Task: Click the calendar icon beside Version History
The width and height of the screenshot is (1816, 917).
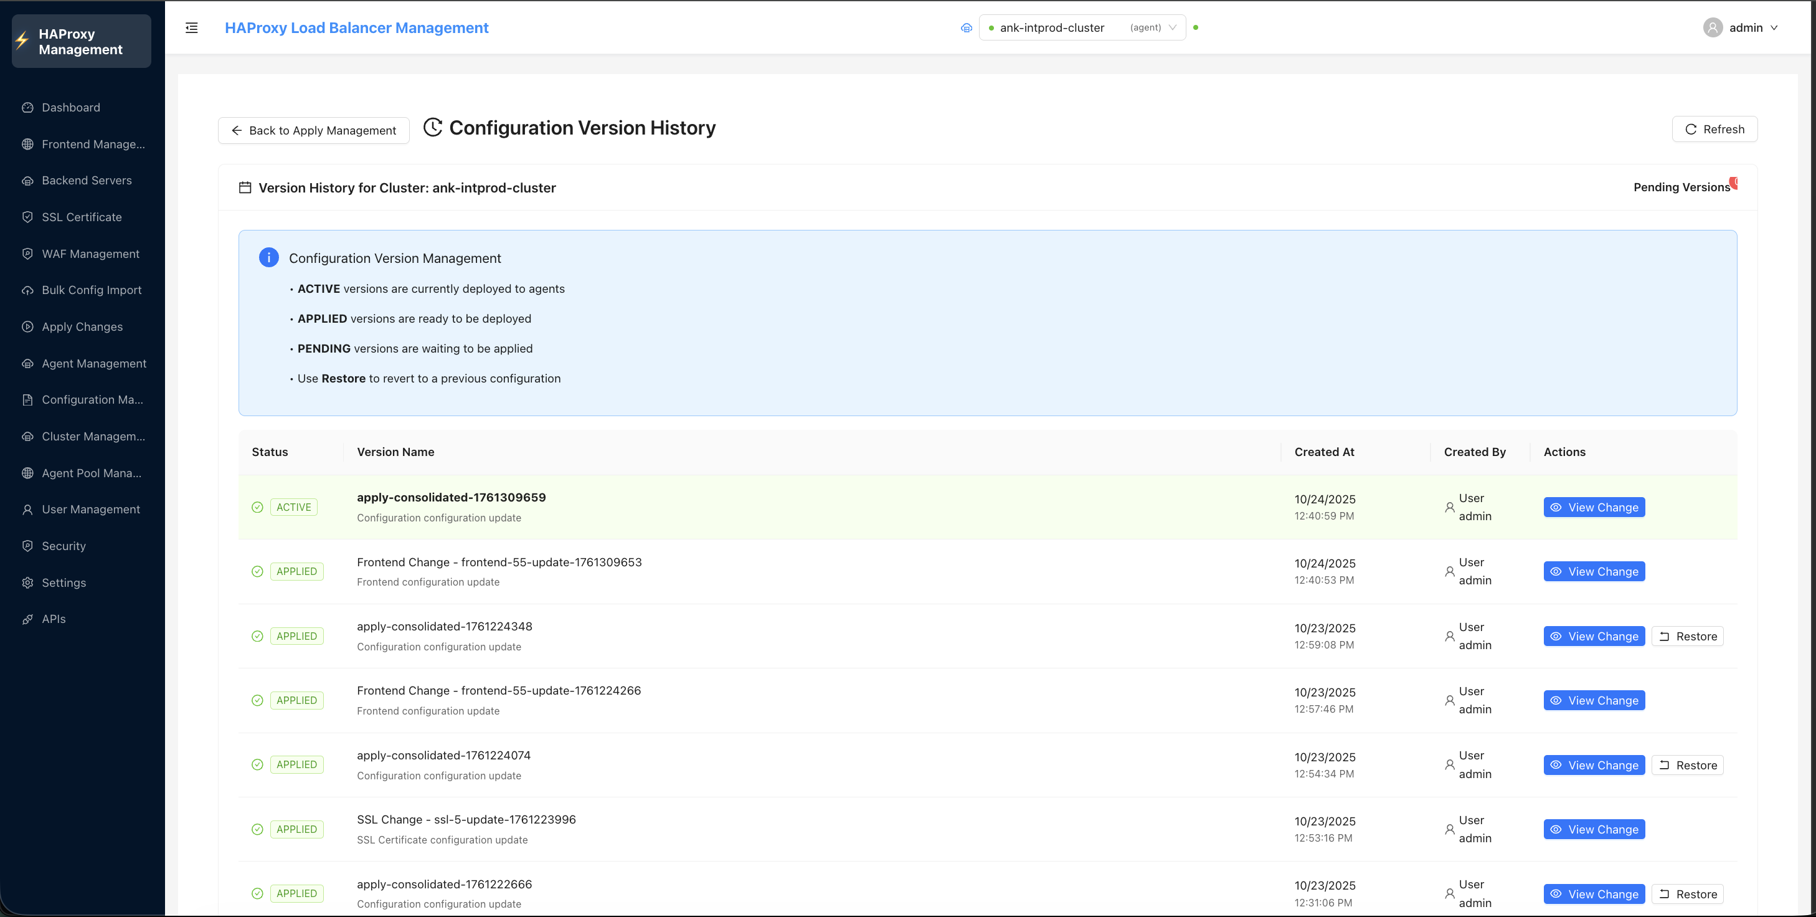Action: (x=245, y=188)
